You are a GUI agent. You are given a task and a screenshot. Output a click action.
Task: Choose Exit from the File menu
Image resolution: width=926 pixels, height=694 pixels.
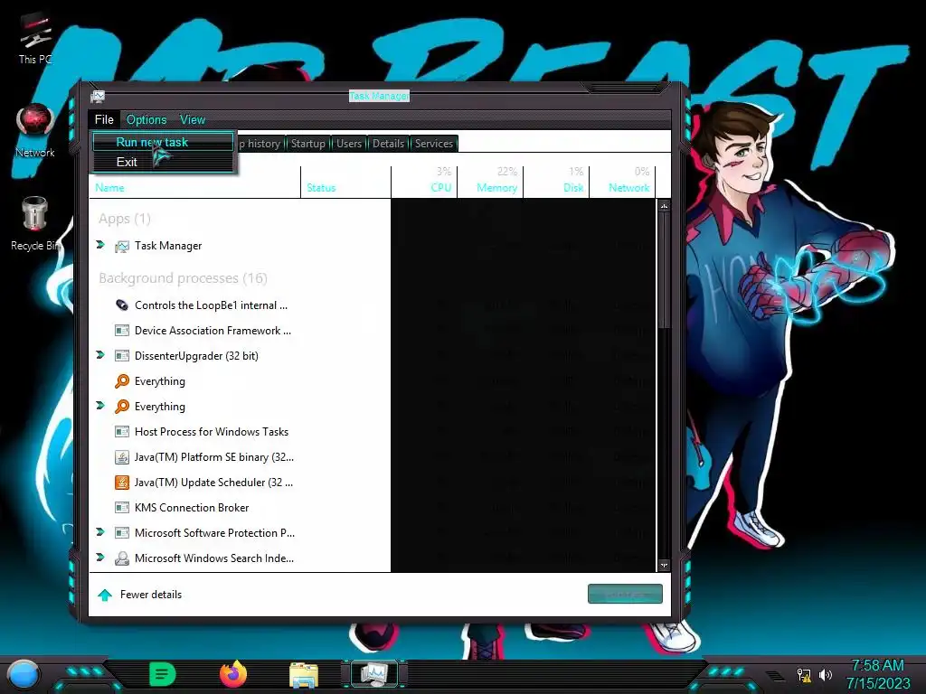click(164, 162)
